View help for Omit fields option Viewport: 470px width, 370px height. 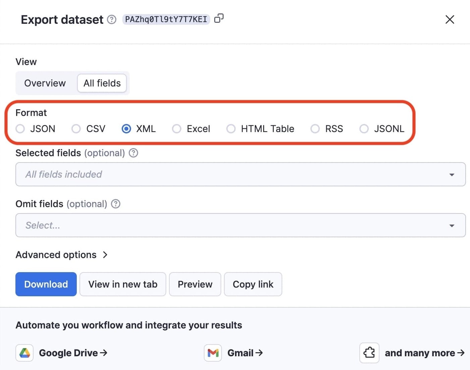115,204
